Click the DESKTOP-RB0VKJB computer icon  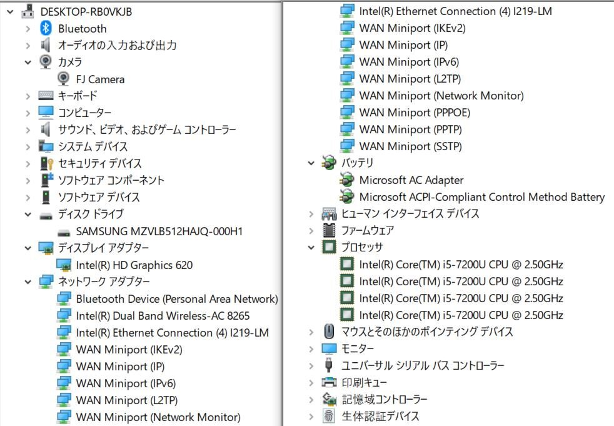28,12
